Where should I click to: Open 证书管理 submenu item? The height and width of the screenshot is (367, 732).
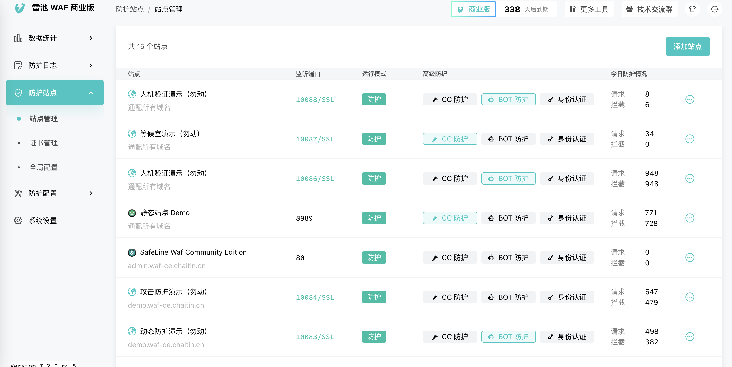click(x=43, y=143)
